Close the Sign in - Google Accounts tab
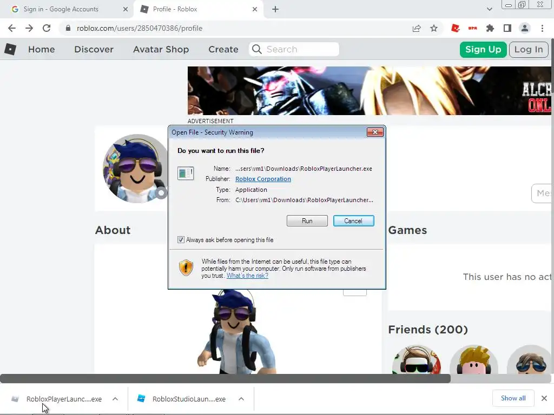This screenshot has width=554, height=415. 126,9
